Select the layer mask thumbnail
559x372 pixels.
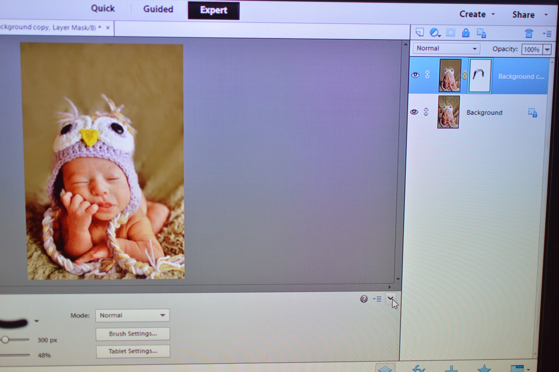(x=480, y=76)
